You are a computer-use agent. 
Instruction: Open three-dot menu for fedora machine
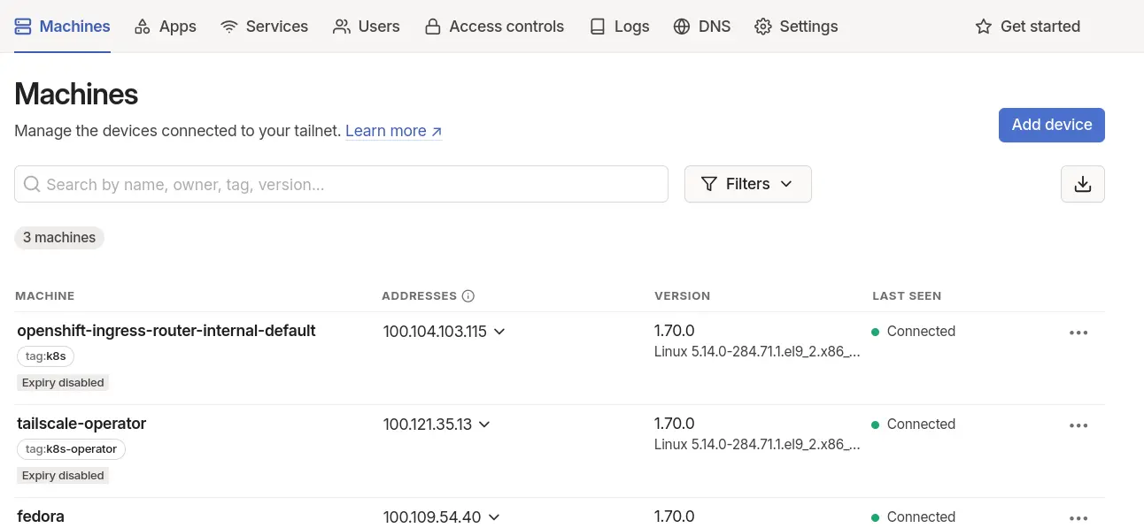pyautogui.click(x=1078, y=518)
